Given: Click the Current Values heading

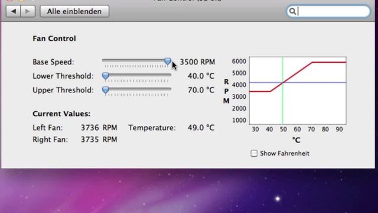Looking at the screenshot, I should coord(61,114).
